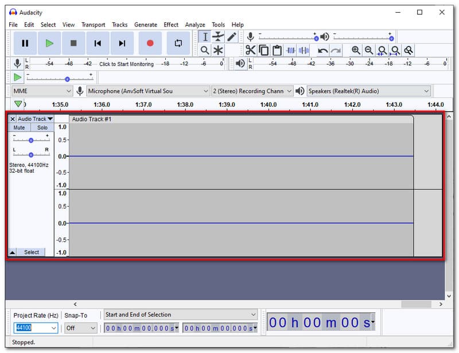Open the Microphone recording device dropdown
This screenshot has height=353, width=459.
coord(148,91)
